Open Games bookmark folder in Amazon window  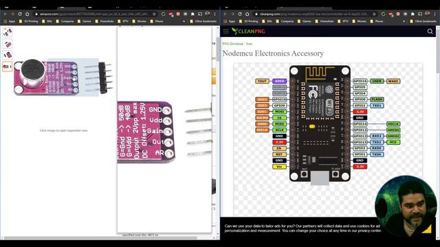point(84,21)
